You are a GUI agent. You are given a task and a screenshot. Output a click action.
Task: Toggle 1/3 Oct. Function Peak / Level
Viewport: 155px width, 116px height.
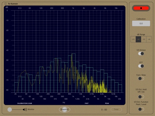pos(141,109)
